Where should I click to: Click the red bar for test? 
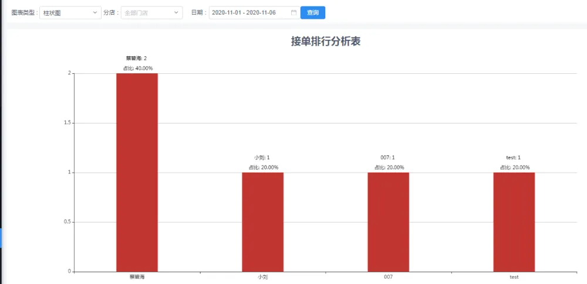(x=514, y=221)
